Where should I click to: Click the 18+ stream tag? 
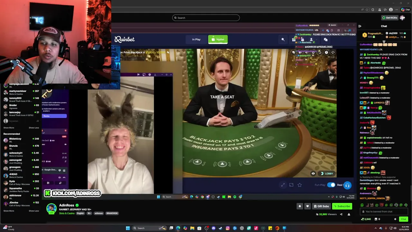[x=89, y=213]
